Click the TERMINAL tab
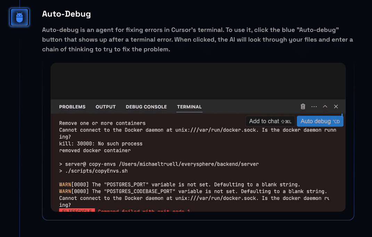The image size is (372, 237). tap(189, 107)
